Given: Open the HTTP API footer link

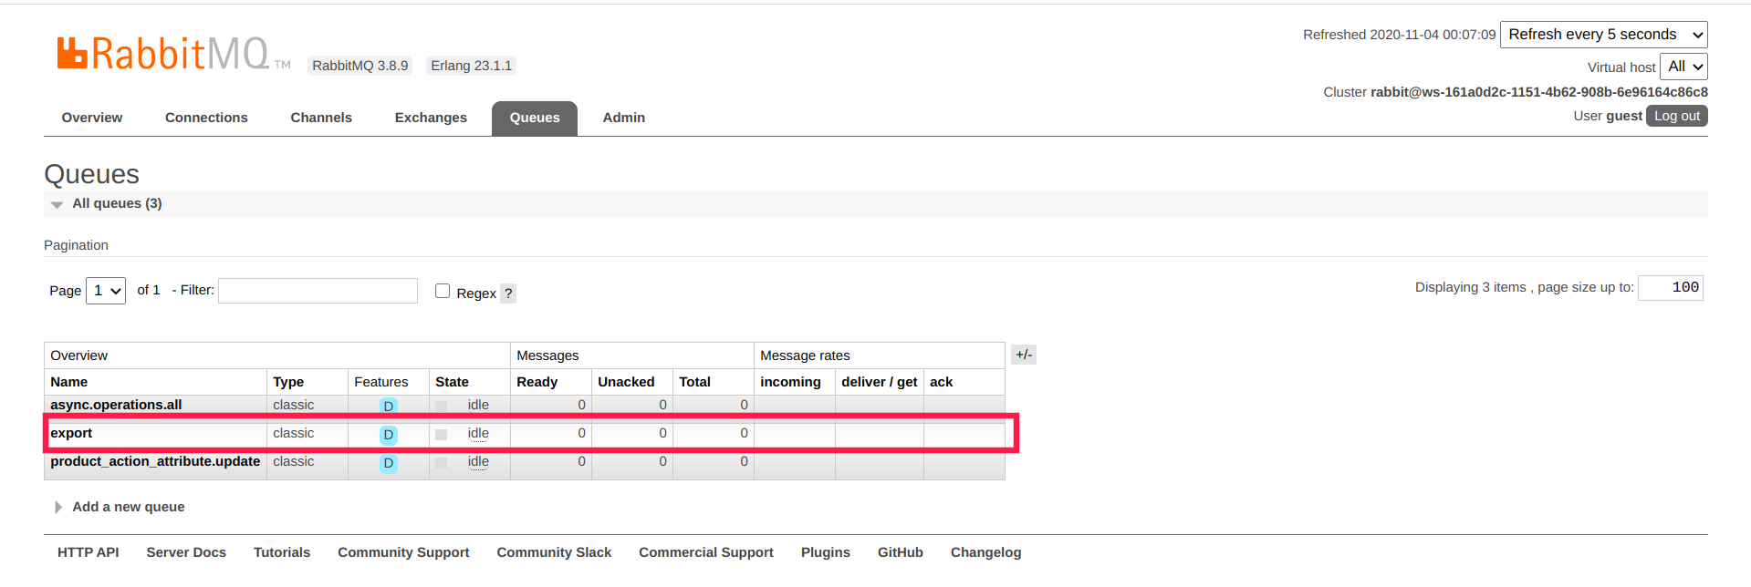Looking at the screenshot, I should [89, 552].
